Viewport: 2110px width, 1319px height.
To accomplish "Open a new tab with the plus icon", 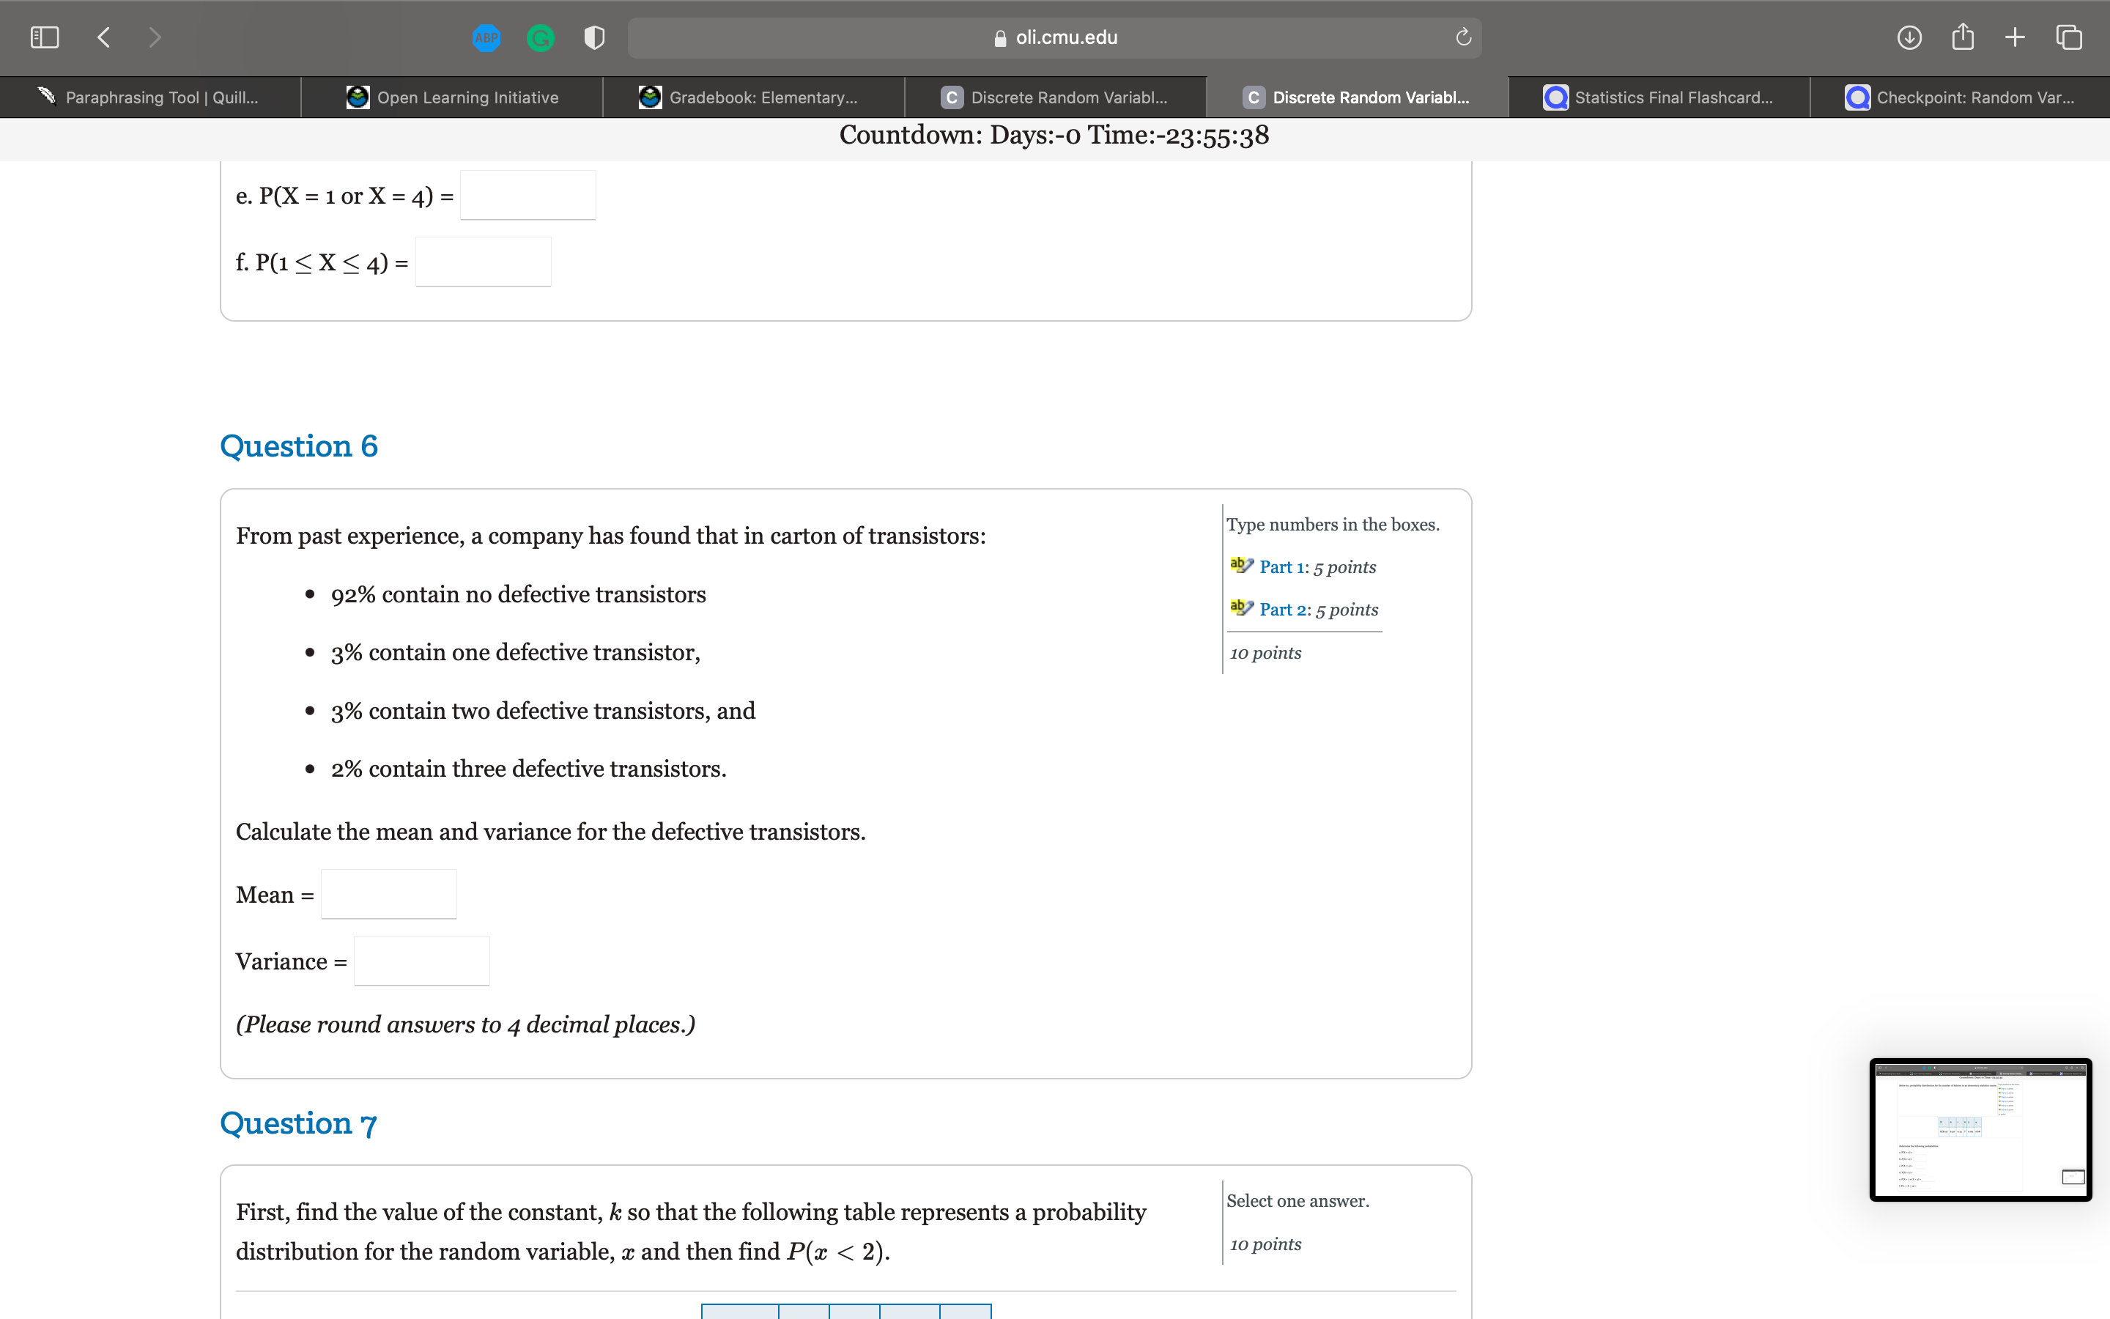I will point(2014,37).
